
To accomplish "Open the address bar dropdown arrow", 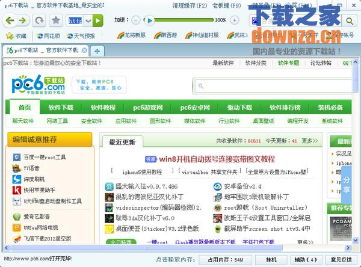I will pyautogui.click(x=88, y=21).
